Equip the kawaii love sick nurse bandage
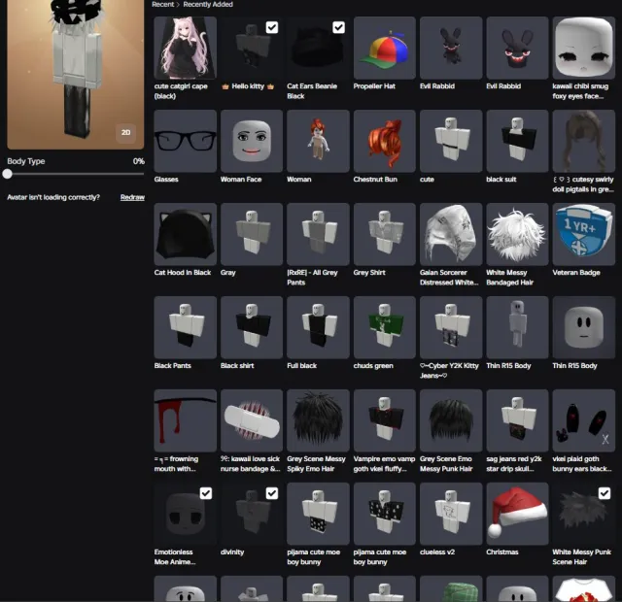 pyautogui.click(x=252, y=420)
